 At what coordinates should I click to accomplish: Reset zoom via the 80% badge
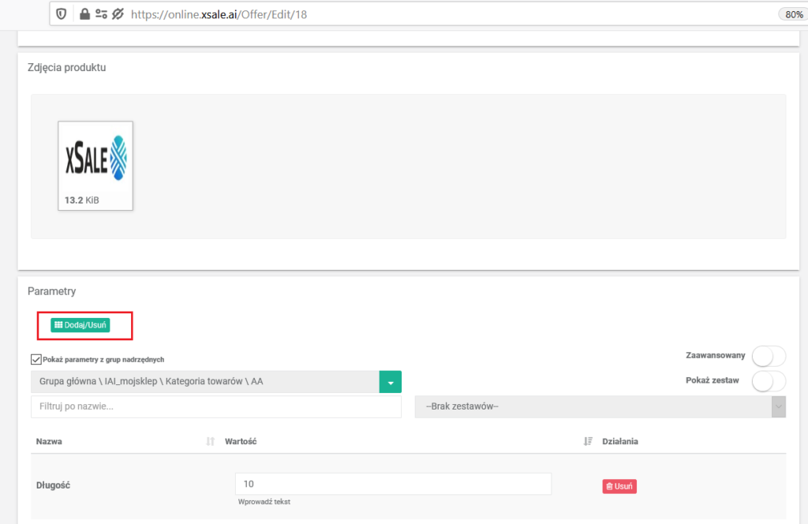[x=790, y=14]
